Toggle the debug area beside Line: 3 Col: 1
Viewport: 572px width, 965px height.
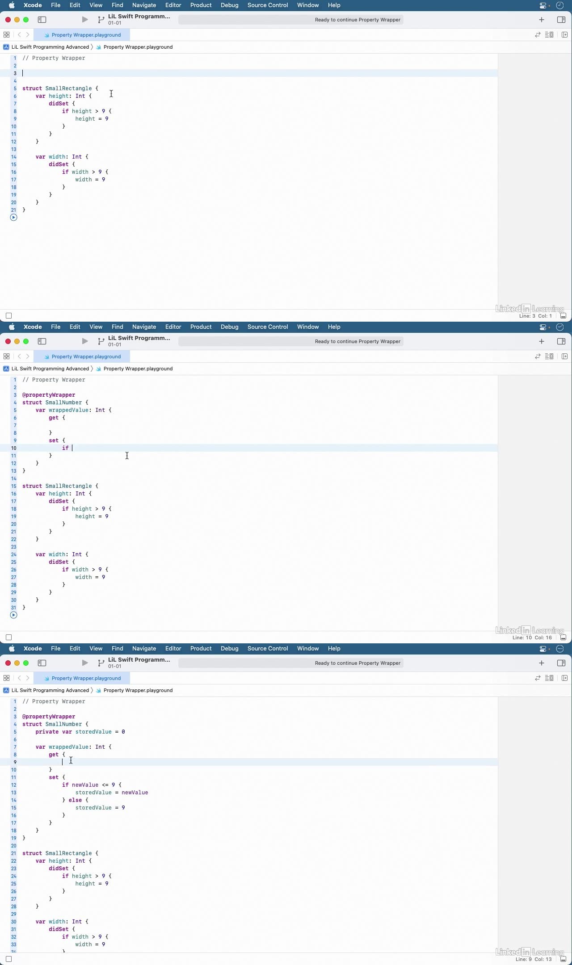pyautogui.click(x=563, y=316)
